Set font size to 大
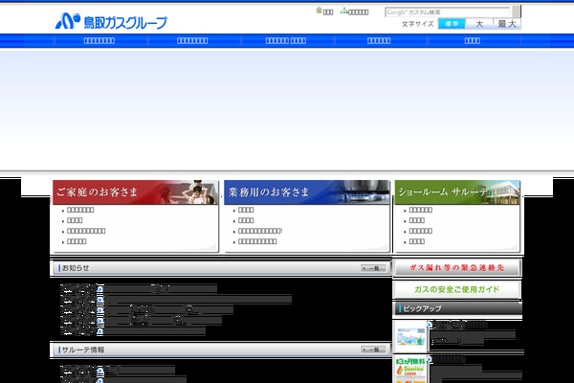 [x=479, y=24]
